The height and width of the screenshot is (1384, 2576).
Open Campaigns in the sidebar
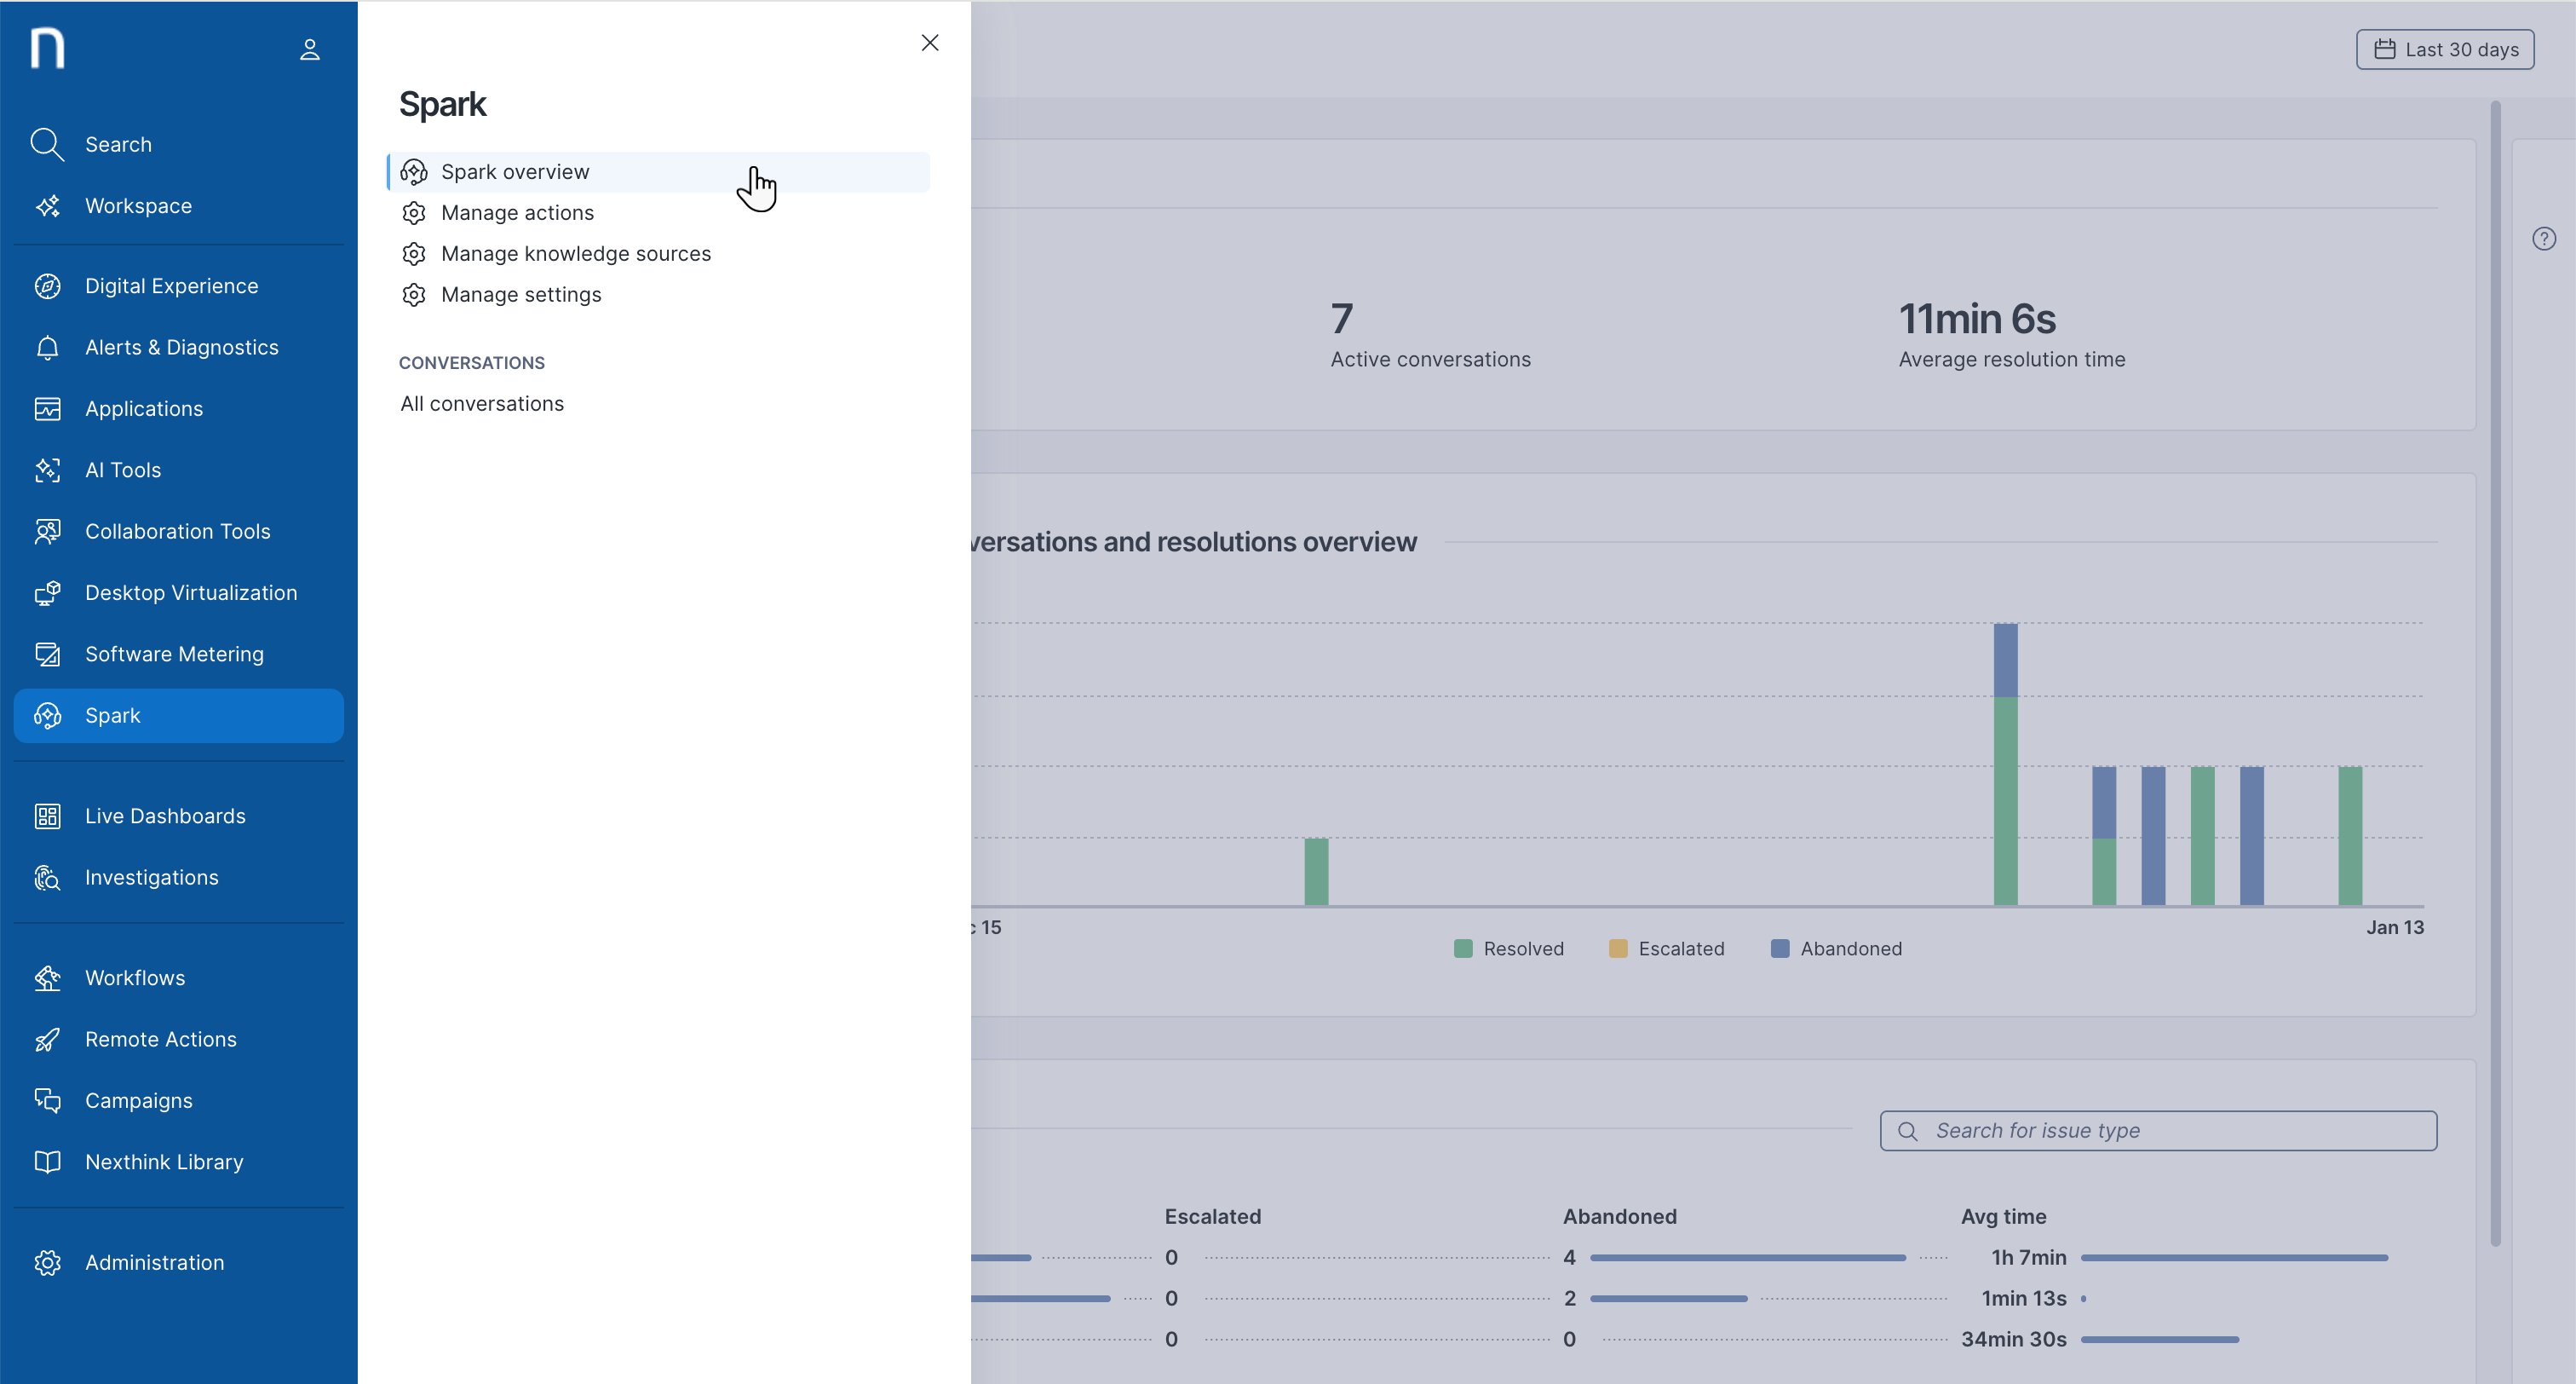138,1101
